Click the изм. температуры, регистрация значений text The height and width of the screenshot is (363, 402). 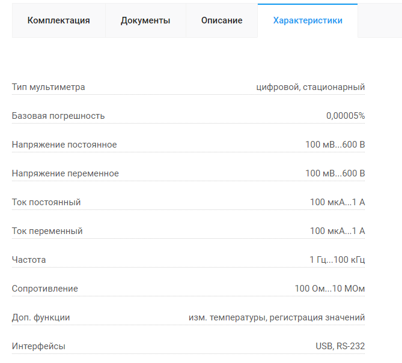(276, 317)
